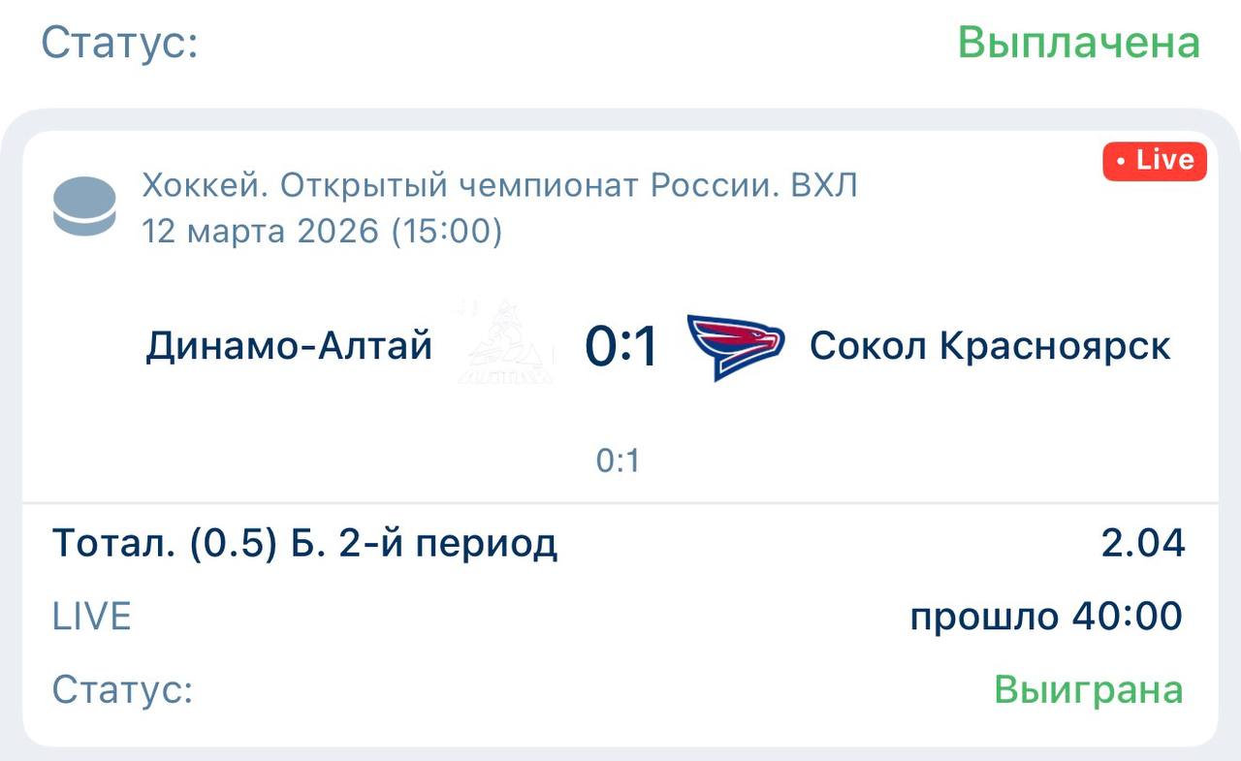Click the divider line above the bet details

click(620, 503)
